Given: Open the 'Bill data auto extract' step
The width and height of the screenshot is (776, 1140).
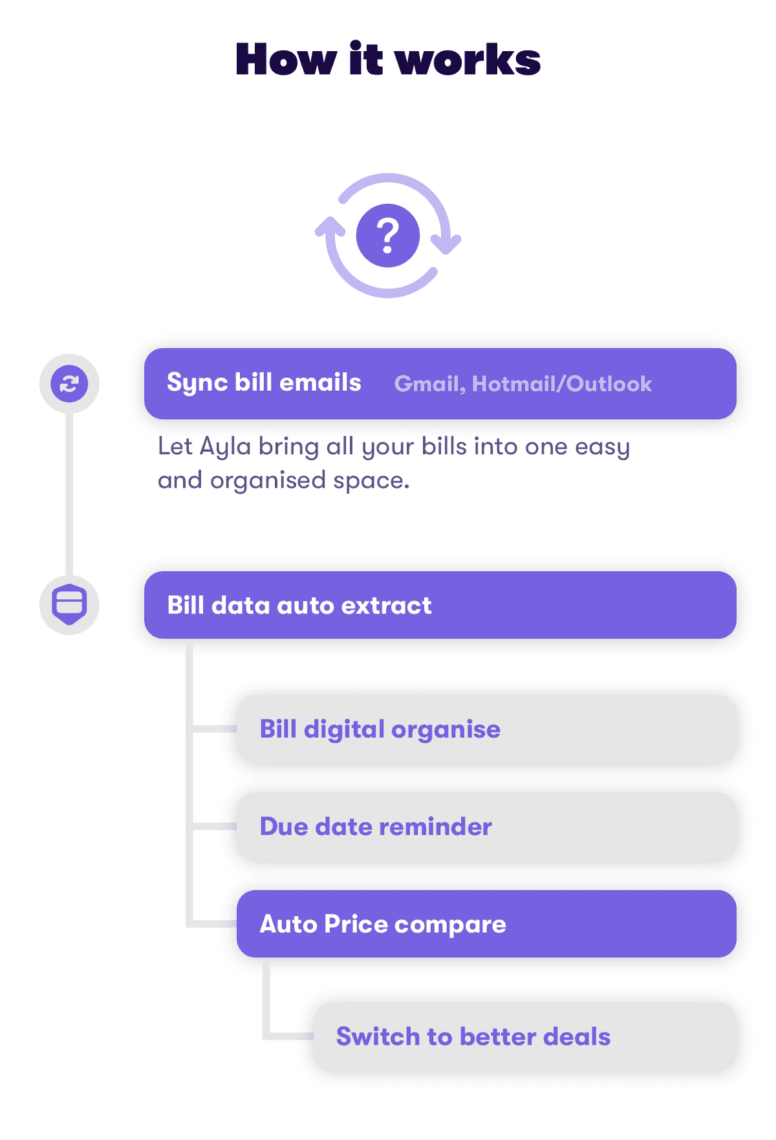Looking at the screenshot, I should [x=440, y=605].
